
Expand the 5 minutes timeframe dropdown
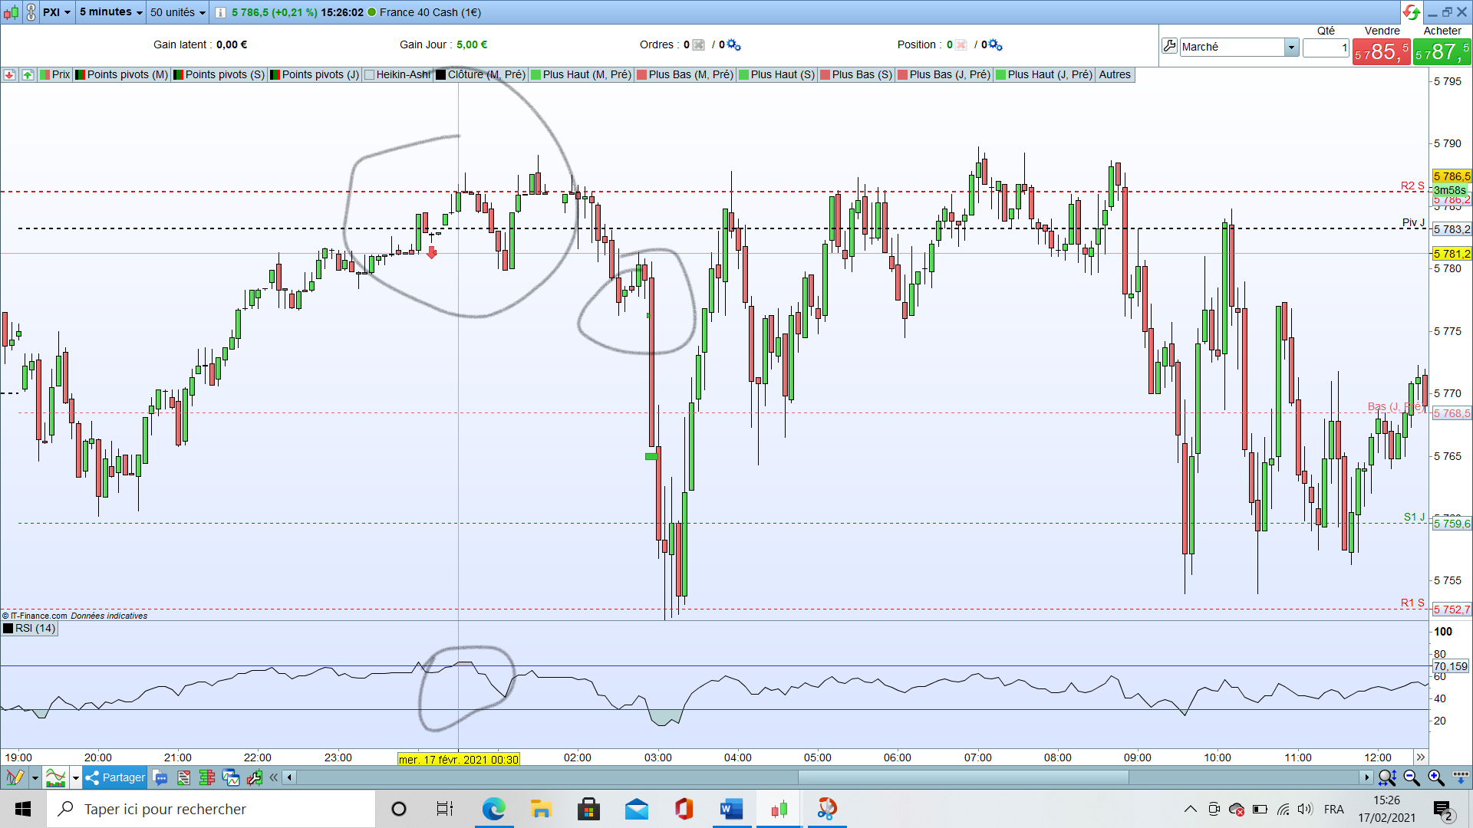[111, 12]
